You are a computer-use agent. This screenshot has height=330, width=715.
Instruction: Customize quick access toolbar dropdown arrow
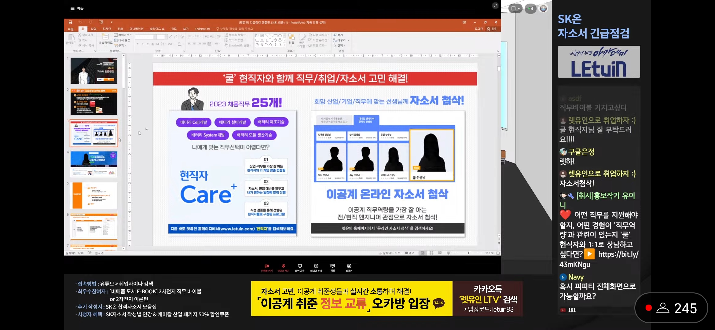(112, 22)
